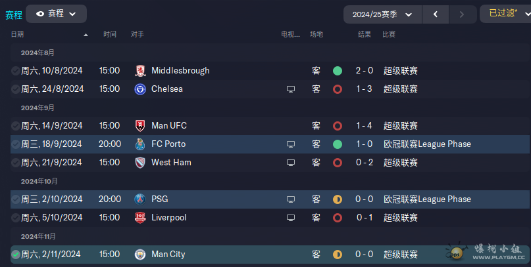Click the Man UFC club crest
531x267 pixels.
click(140, 126)
